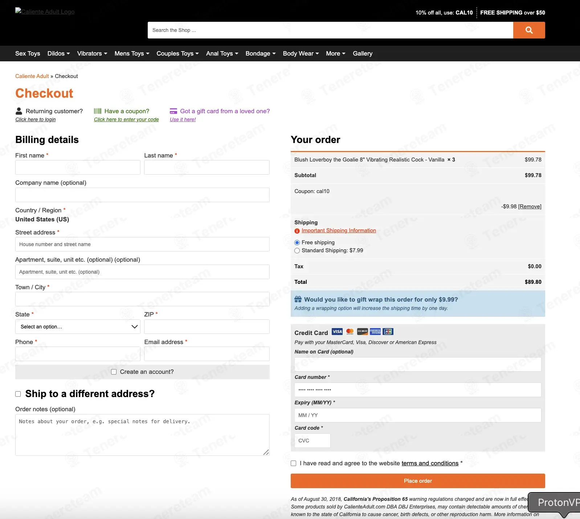Expand the Vibrators menu
This screenshot has height=519, width=580.
click(92, 54)
